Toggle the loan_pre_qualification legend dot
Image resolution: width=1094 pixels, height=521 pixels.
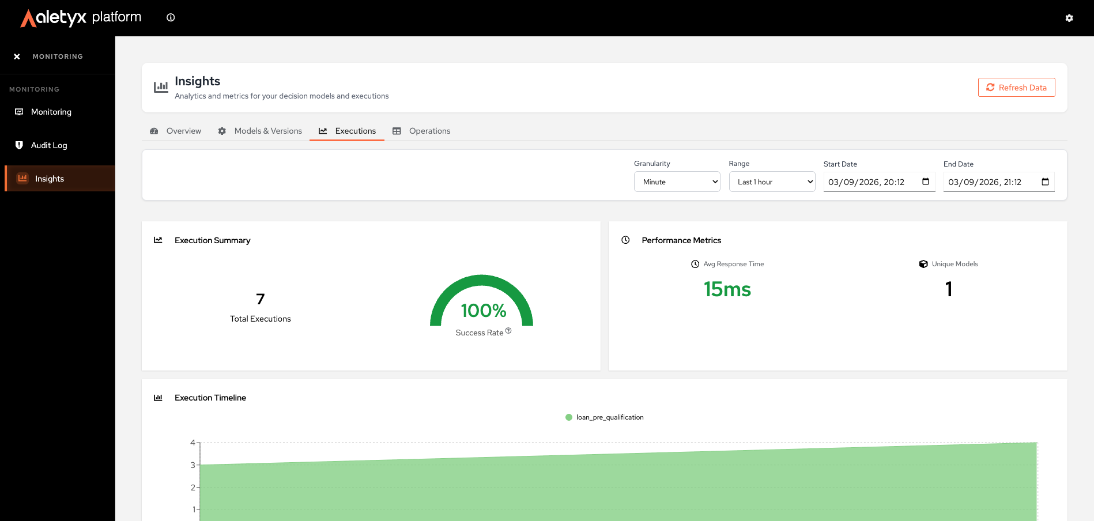point(569,417)
